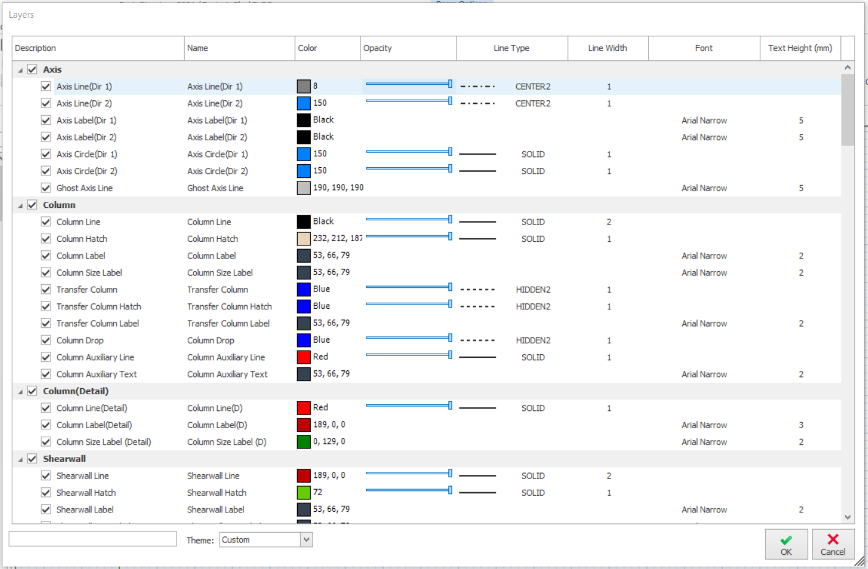Collapse the Shearwall group tree arrow
The height and width of the screenshot is (569, 868).
20,460
